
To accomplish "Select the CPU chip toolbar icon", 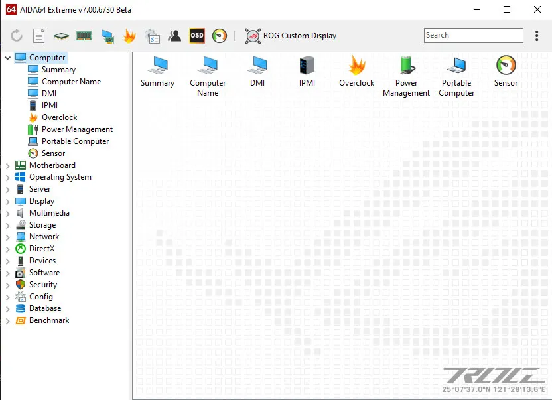I will [61, 36].
